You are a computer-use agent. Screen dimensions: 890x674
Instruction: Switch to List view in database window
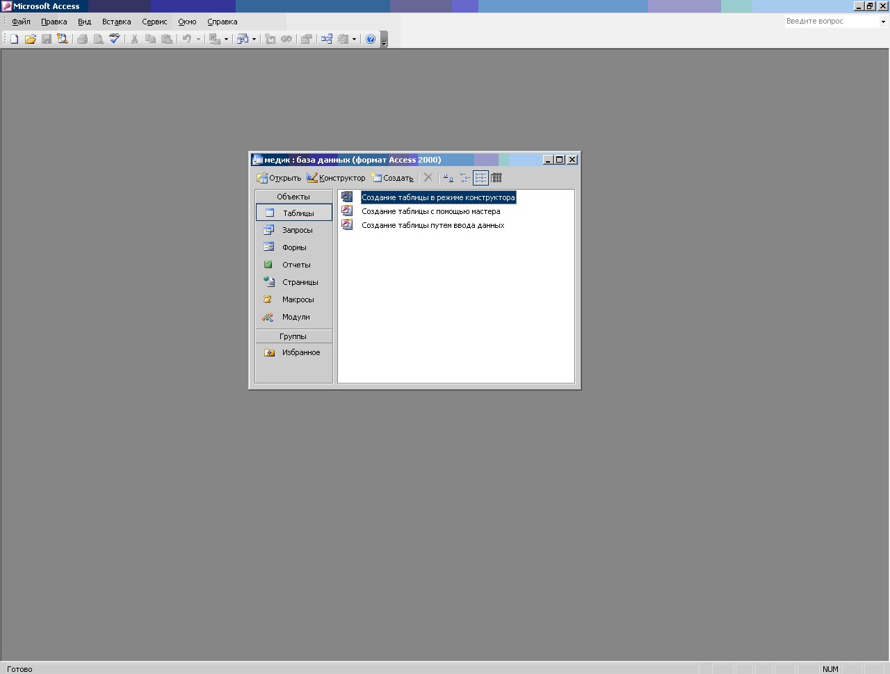[480, 178]
